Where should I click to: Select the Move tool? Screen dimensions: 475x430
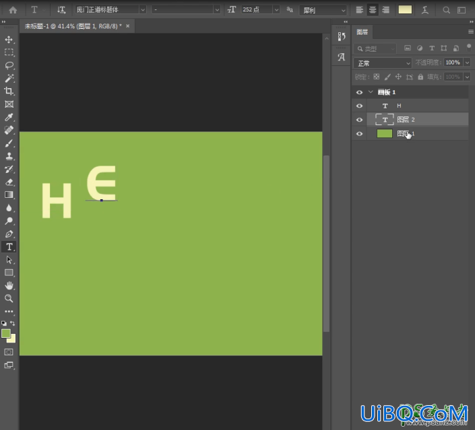(9, 40)
